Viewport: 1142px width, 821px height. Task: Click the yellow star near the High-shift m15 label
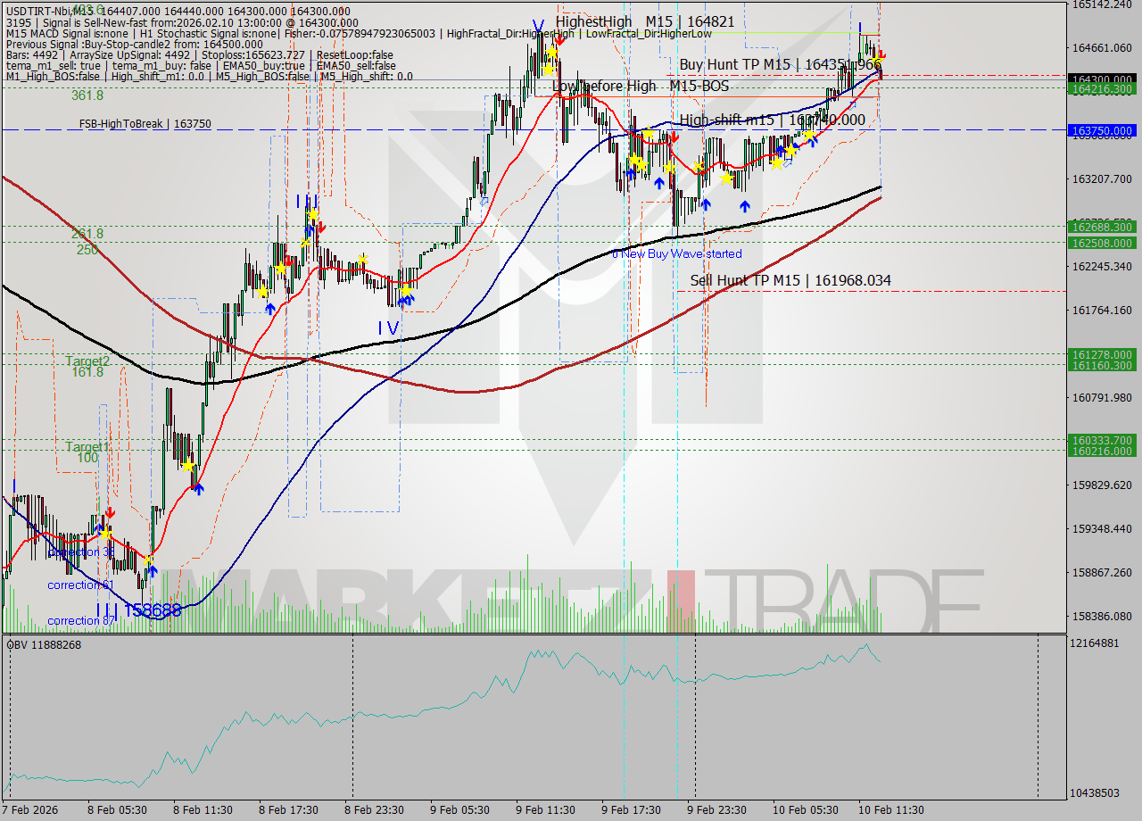809,136
